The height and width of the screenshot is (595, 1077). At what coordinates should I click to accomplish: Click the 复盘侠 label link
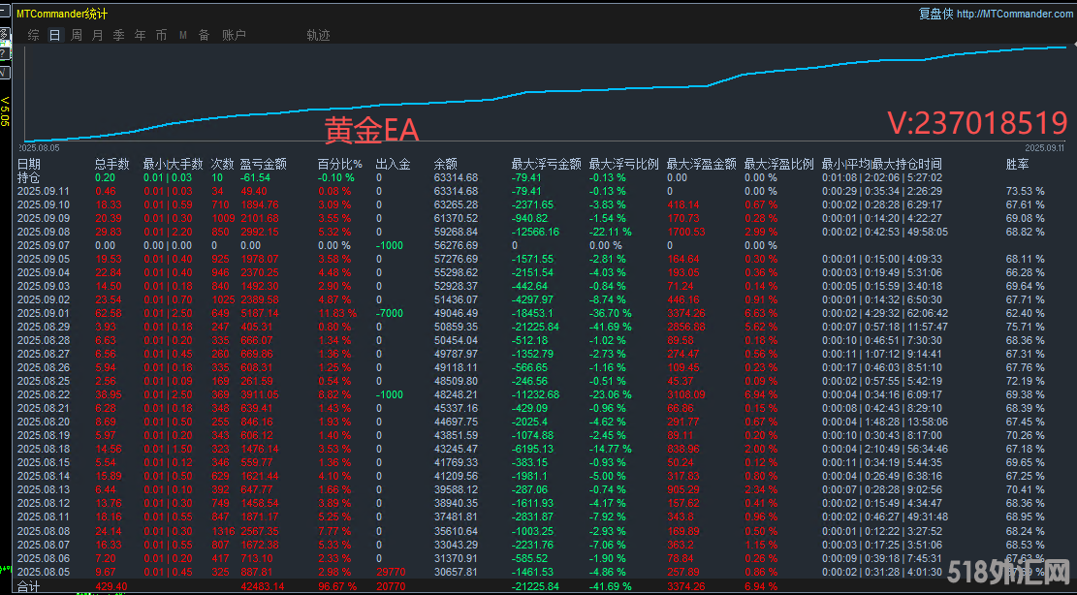click(x=935, y=14)
